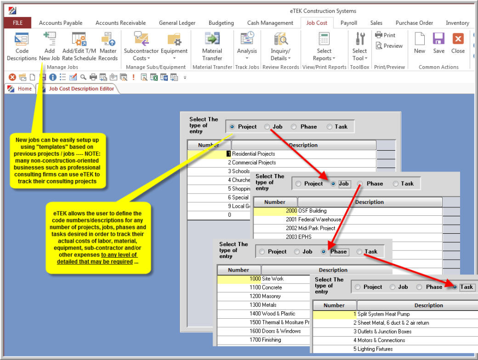Open the Analysis tool in Track Jobs
The height and width of the screenshot is (360, 478).
(247, 45)
